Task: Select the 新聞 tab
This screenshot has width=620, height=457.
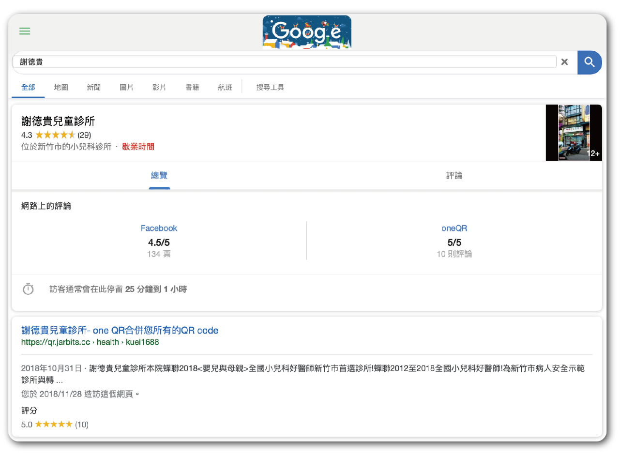Action: (x=93, y=87)
